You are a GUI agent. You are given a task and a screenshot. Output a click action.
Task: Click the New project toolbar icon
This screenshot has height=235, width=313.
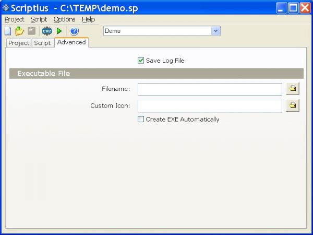[8, 31]
